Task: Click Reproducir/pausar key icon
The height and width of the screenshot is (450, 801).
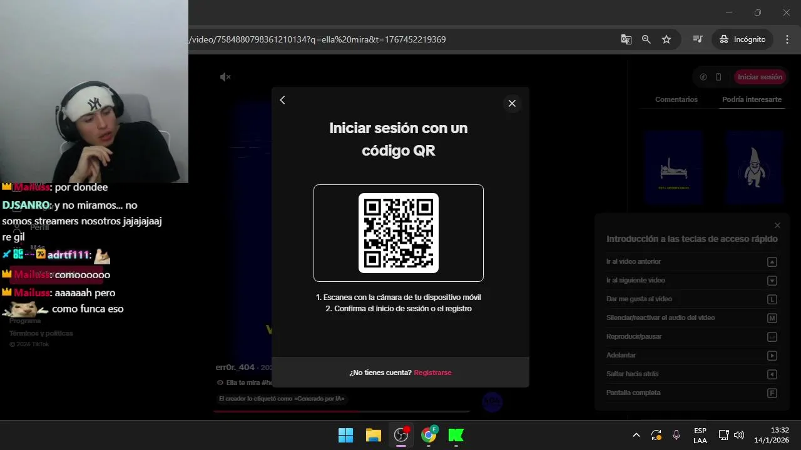Action: [x=772, y=337]
